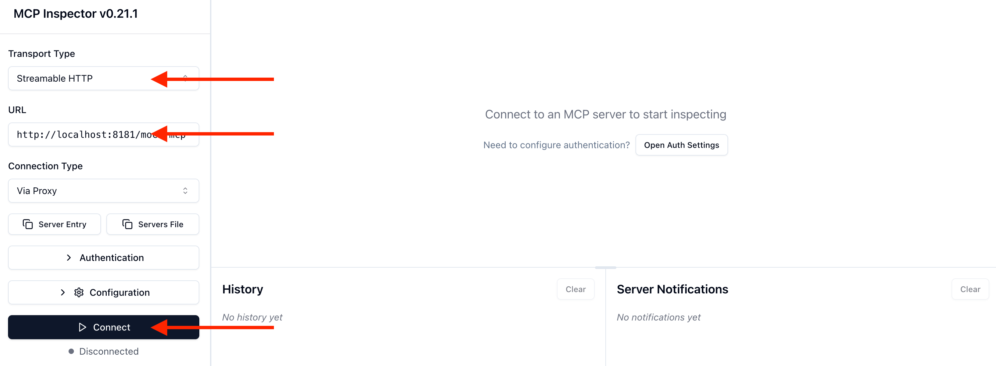Click the up-down arrows in Via Proxy

(x=185, y=191)
